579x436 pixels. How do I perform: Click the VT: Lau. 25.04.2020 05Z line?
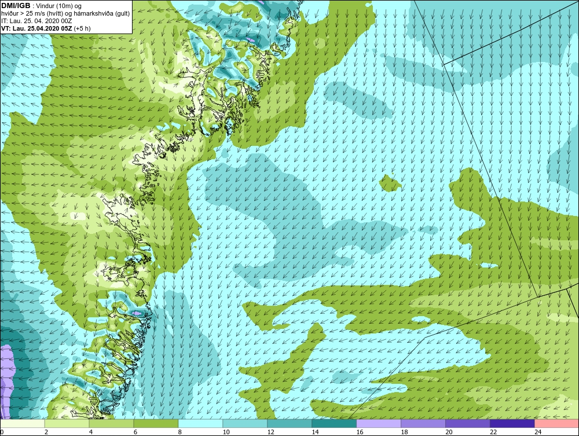(46, 28)
